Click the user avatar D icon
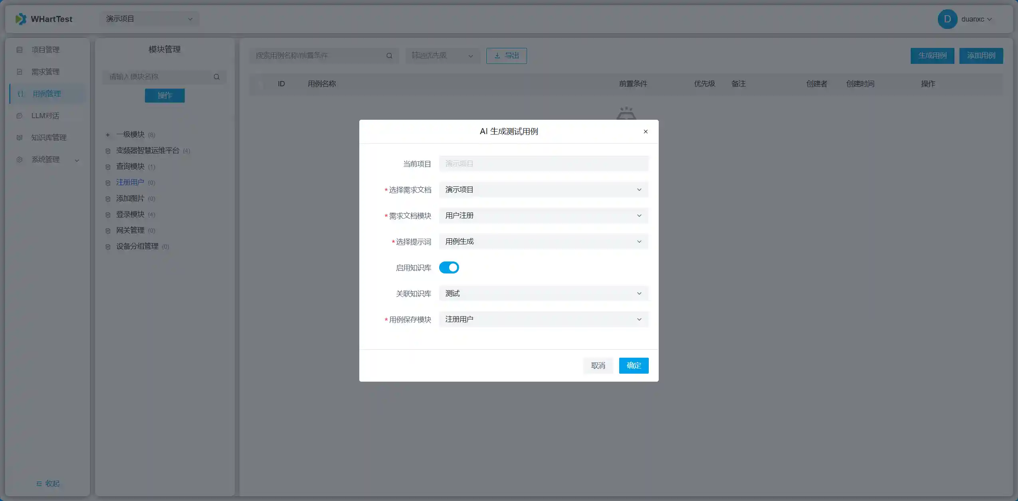The width and height of the screenshot is (1018, 501). [x=947, y=19]
